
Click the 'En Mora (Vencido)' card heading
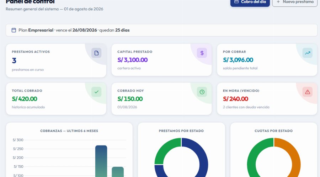pos(241,91)
